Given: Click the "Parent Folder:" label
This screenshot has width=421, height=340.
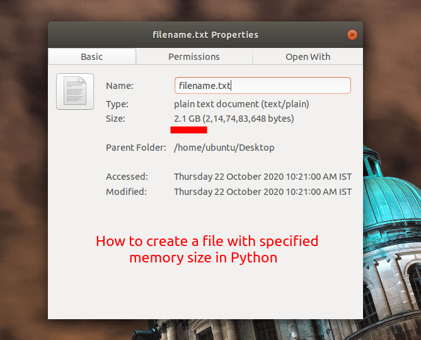Looking at the screenshot, I should [x=136, y=148].
